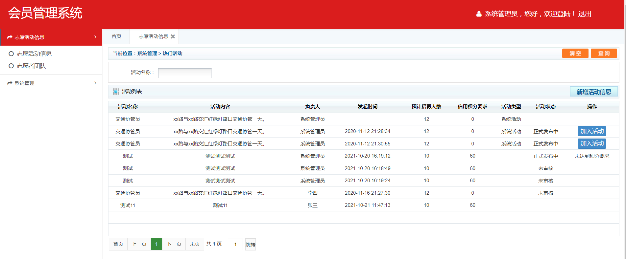This screenshot has height=259, width=626.
Task: Click the 退出 logout link
Action: coord(585,14)
